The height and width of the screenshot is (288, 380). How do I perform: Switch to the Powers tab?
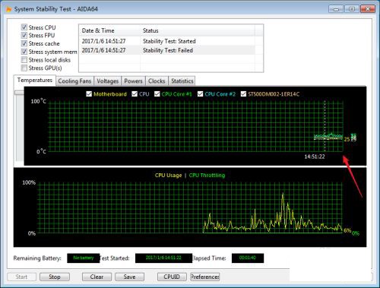(x=133, y=81)
